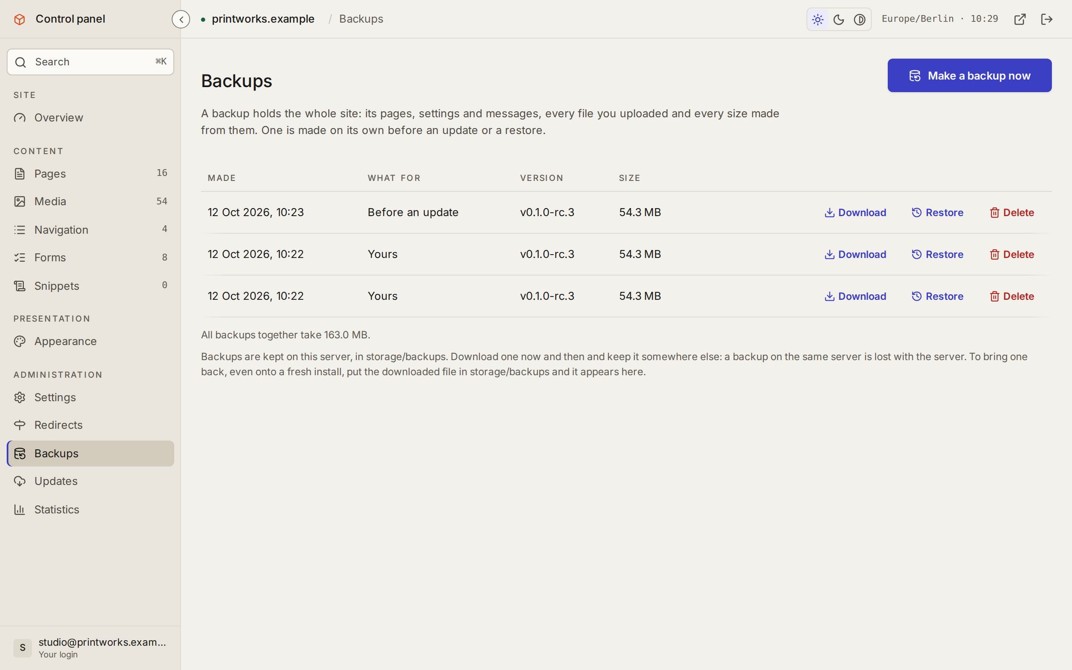The image size is (1072, 670).
Task: Click the Appearance palette icon
Action: pos(20,341)
